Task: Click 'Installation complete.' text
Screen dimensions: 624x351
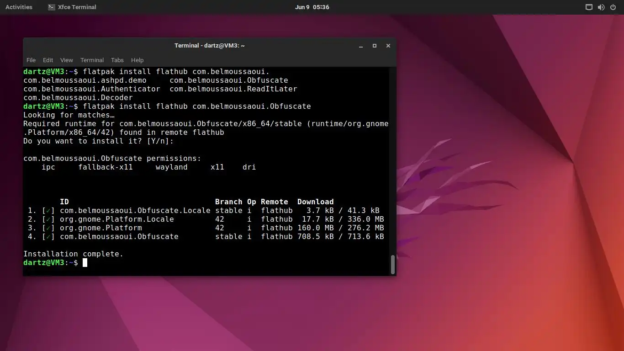Action: (x=74, y=254)
